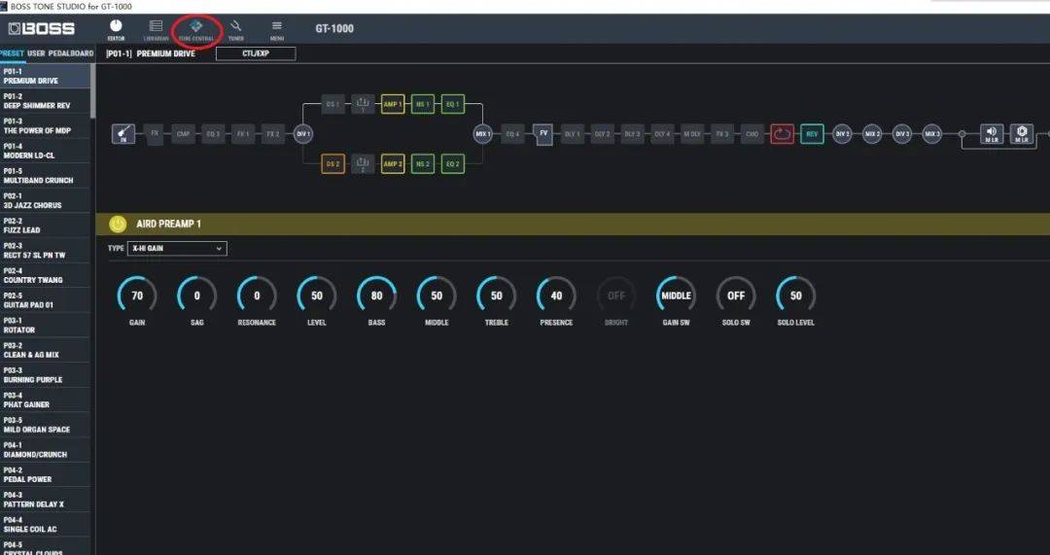
Task: Open the TYPE dropdown showing X-HI GAIN
Action: (178, 249)
